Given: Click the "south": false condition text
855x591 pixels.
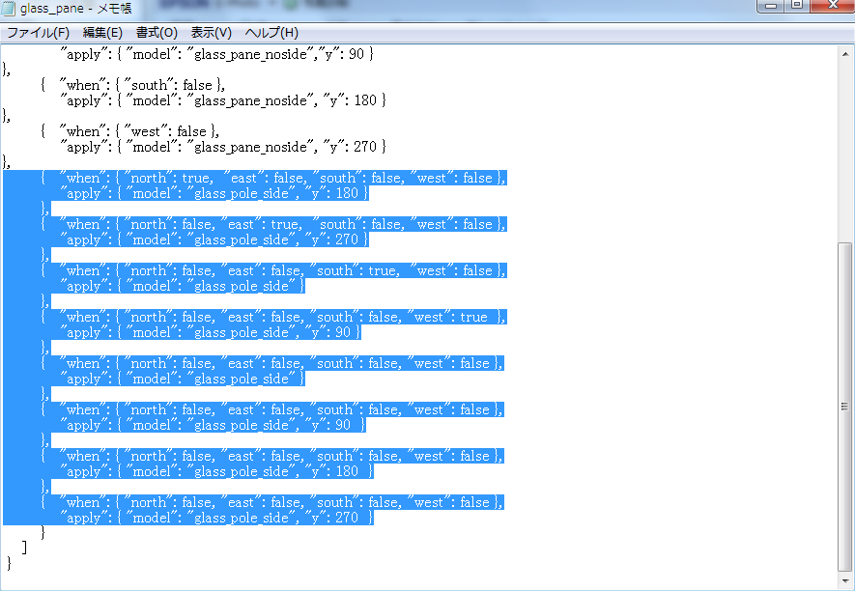Looking at the screenshot, I should (x=168, y=85).
